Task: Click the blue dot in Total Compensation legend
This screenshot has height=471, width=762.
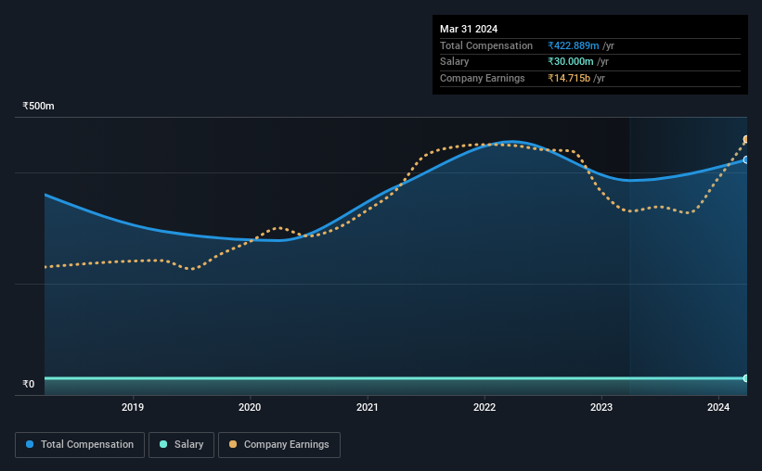Action: tap(30, 444)
